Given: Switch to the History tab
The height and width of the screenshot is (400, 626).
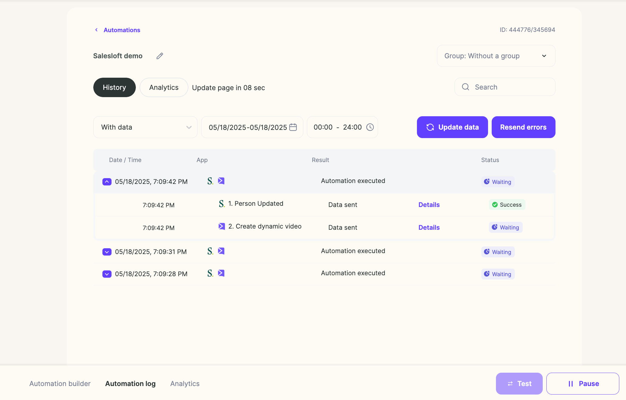Looking at the screenshot, I should coord(115,87).
